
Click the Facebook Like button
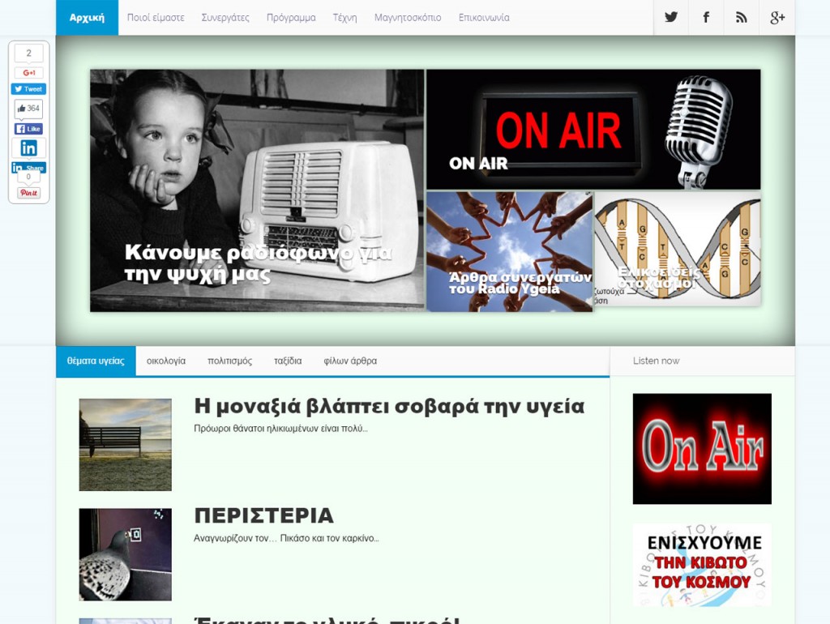(28, 129)
